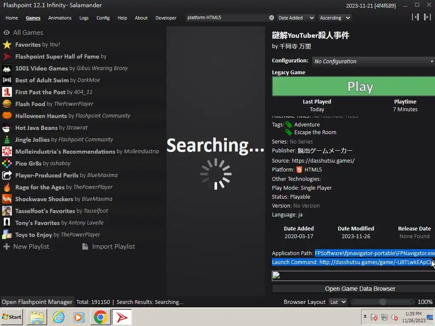The image size is (435, 326).
Task: Open the Configuration dropdown
Action: [373, 61]
